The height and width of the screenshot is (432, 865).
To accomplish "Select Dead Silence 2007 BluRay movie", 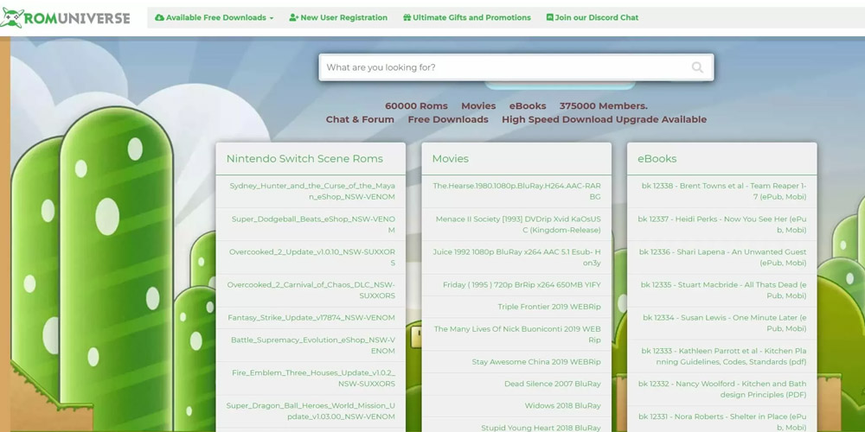I will coord(552,384).
